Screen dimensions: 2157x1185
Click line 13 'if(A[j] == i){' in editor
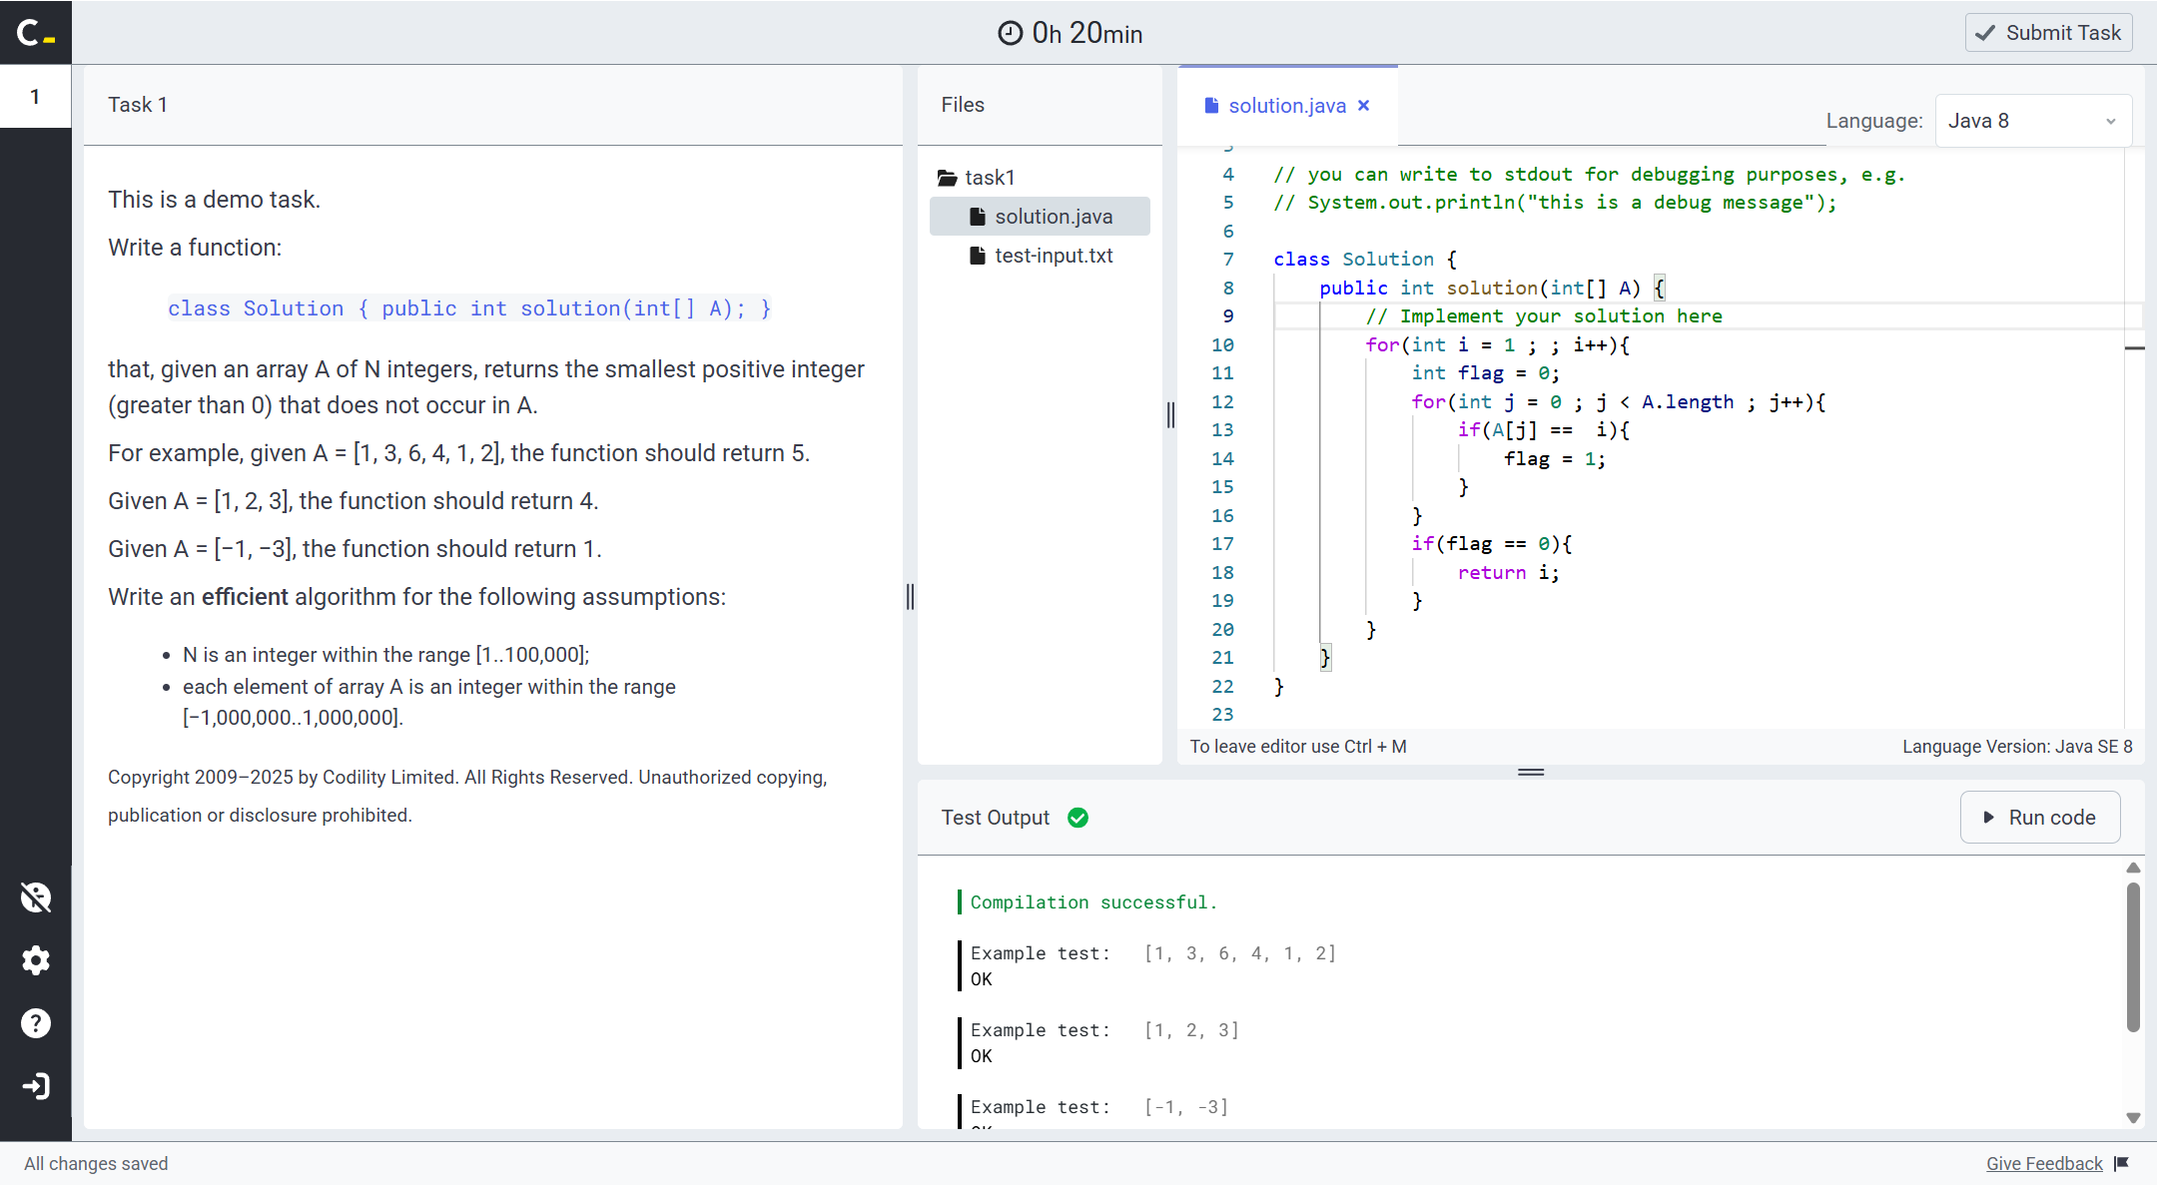pyautogui.click(x=1543, y=430)
